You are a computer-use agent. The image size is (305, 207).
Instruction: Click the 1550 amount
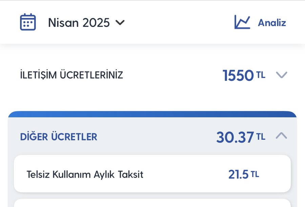(238, 75)
